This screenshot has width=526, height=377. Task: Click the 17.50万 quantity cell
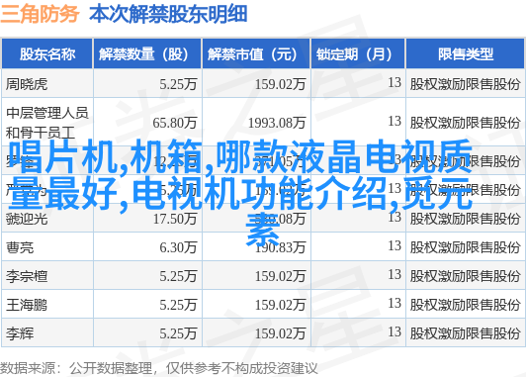pyautogui.click(x=175, y=219)
